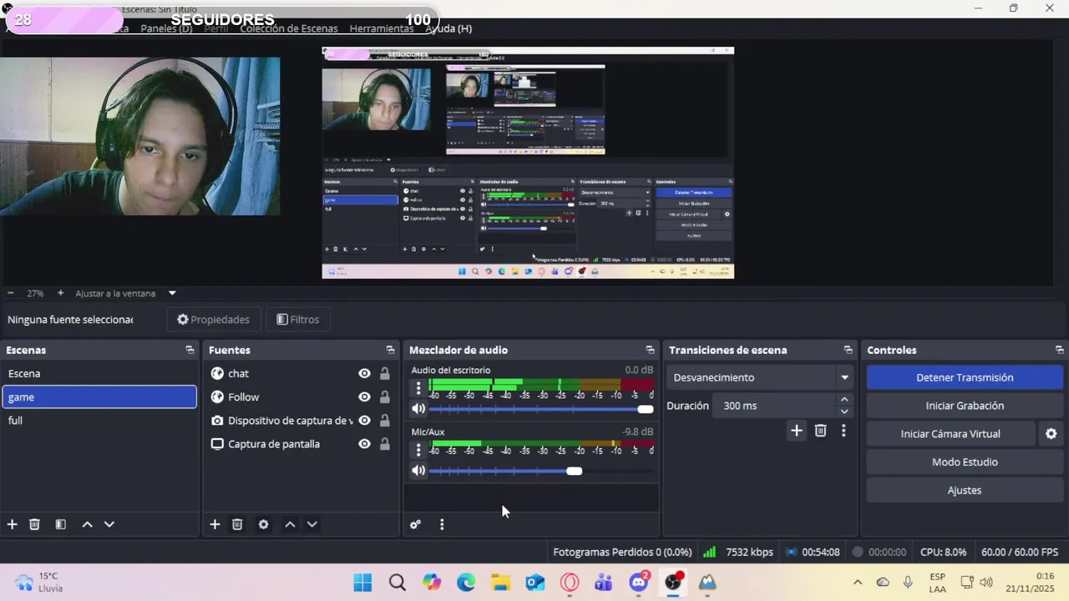Click Detener Transmisión button
1069x601 pixels.
[965, 377]
